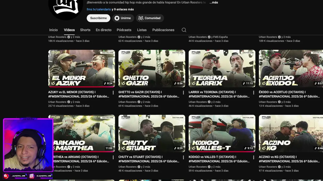Play the ACERTIJO vs ÉXODO L. thumbnail

click(x=291, y=68)
